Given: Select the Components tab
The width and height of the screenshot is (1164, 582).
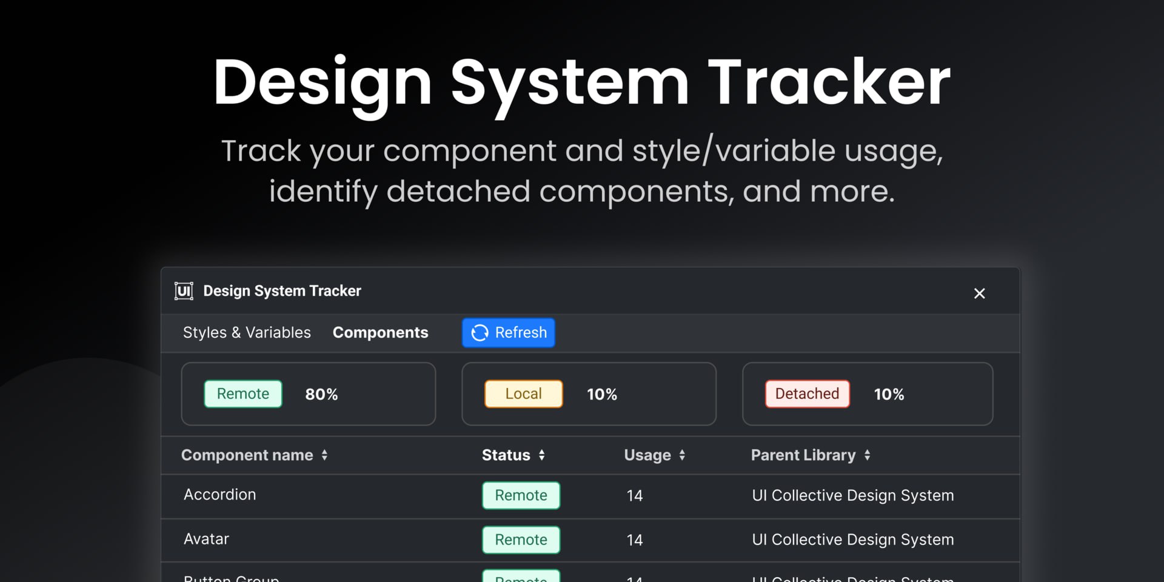Looking at the screenshot, I should (380, 333).
